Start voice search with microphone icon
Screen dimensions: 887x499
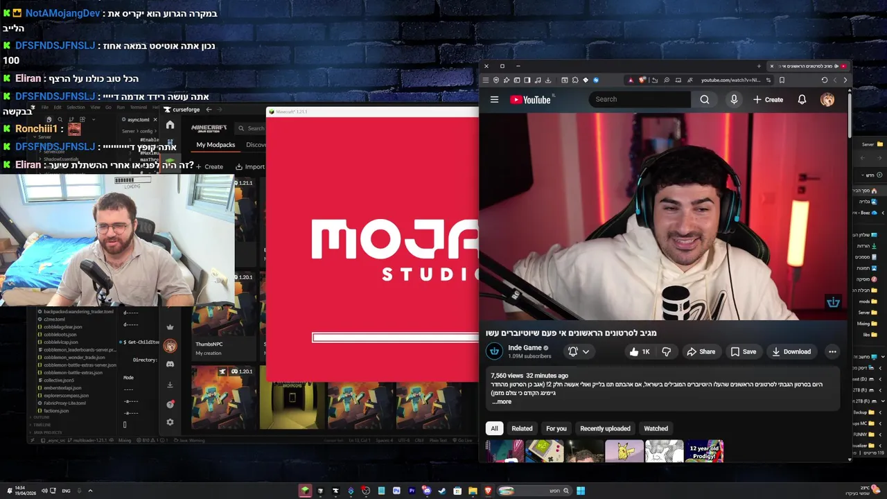pyautogui.click(x=734, y=99)
